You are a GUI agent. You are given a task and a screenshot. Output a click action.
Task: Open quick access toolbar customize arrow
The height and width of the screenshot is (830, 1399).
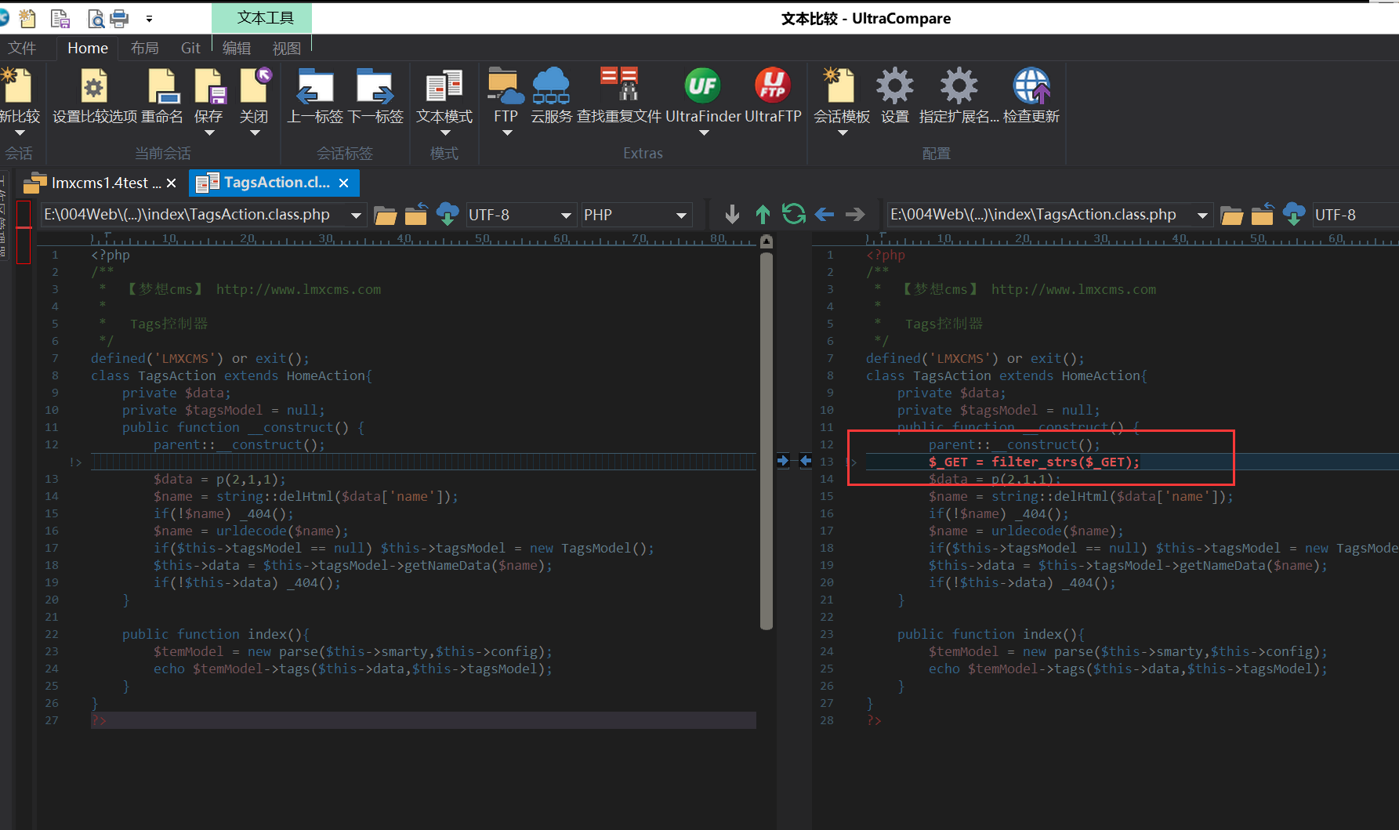pyautogui.click(x=149, y=18)
